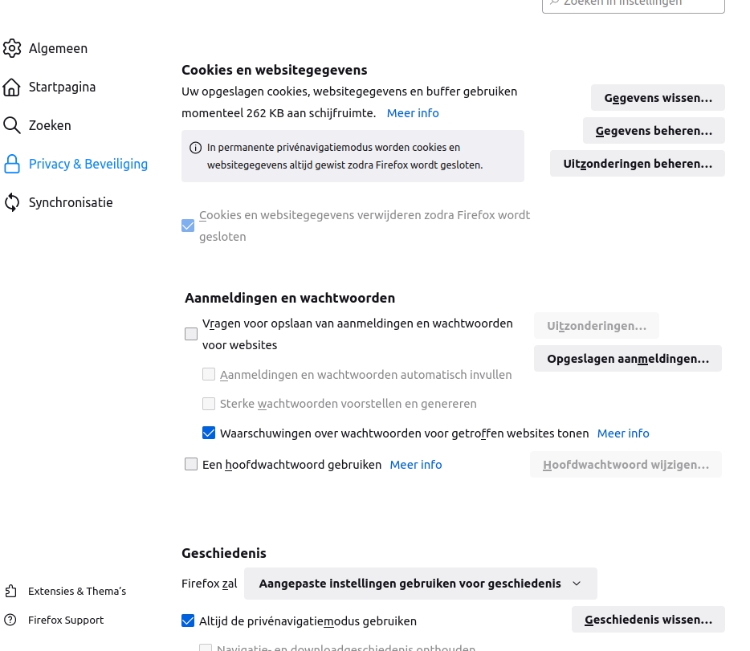Screen dimensions: 750x651
Task: Click the Startpagina house icon
Action: click(12, 87)
